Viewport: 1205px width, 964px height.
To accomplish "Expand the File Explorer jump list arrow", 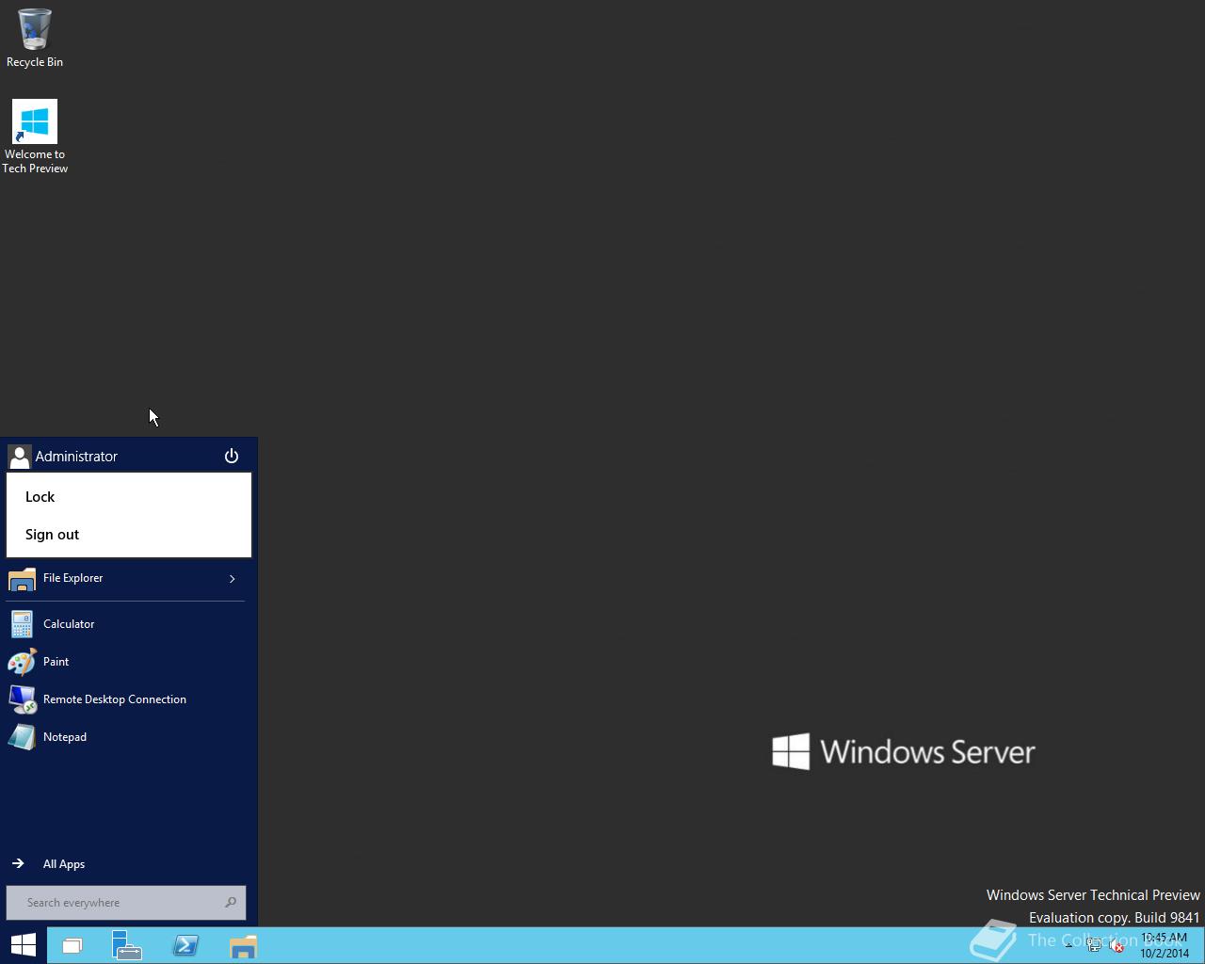I will coord(233,578).
